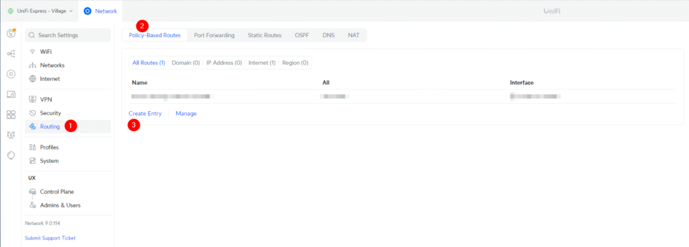Open Admins & Users settings

[x=68, y=205]
